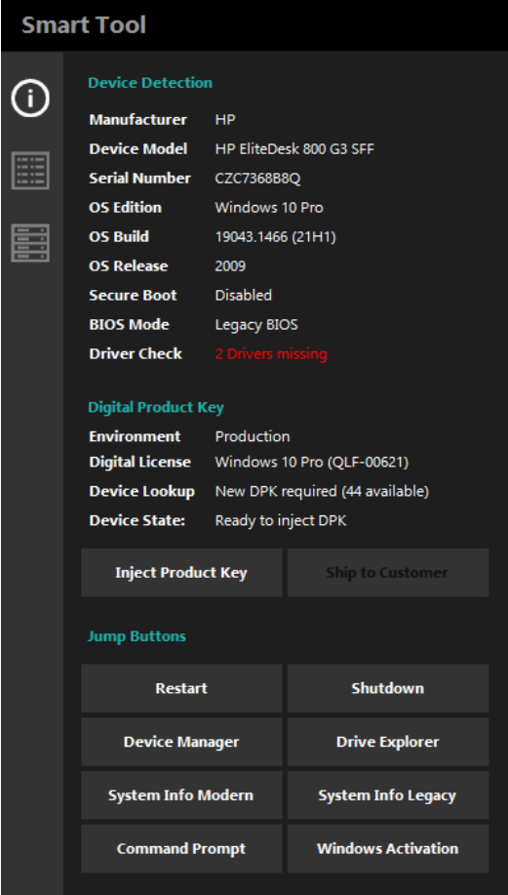Click the 'Smart Tool' title
Viewport: 508px width, 895px height.
pyautogui.click(x=84, y=25)
